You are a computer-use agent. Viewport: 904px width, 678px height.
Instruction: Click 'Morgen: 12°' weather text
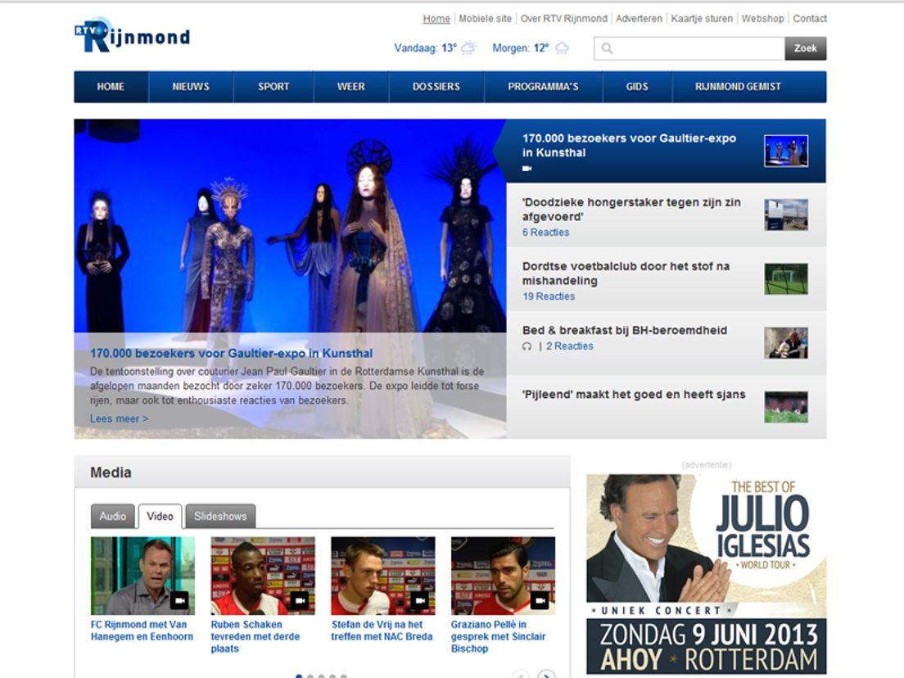click(x=521, y=48)
